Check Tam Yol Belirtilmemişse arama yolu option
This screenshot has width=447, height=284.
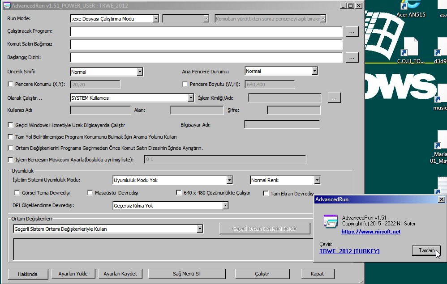click(x=11, y=136)
